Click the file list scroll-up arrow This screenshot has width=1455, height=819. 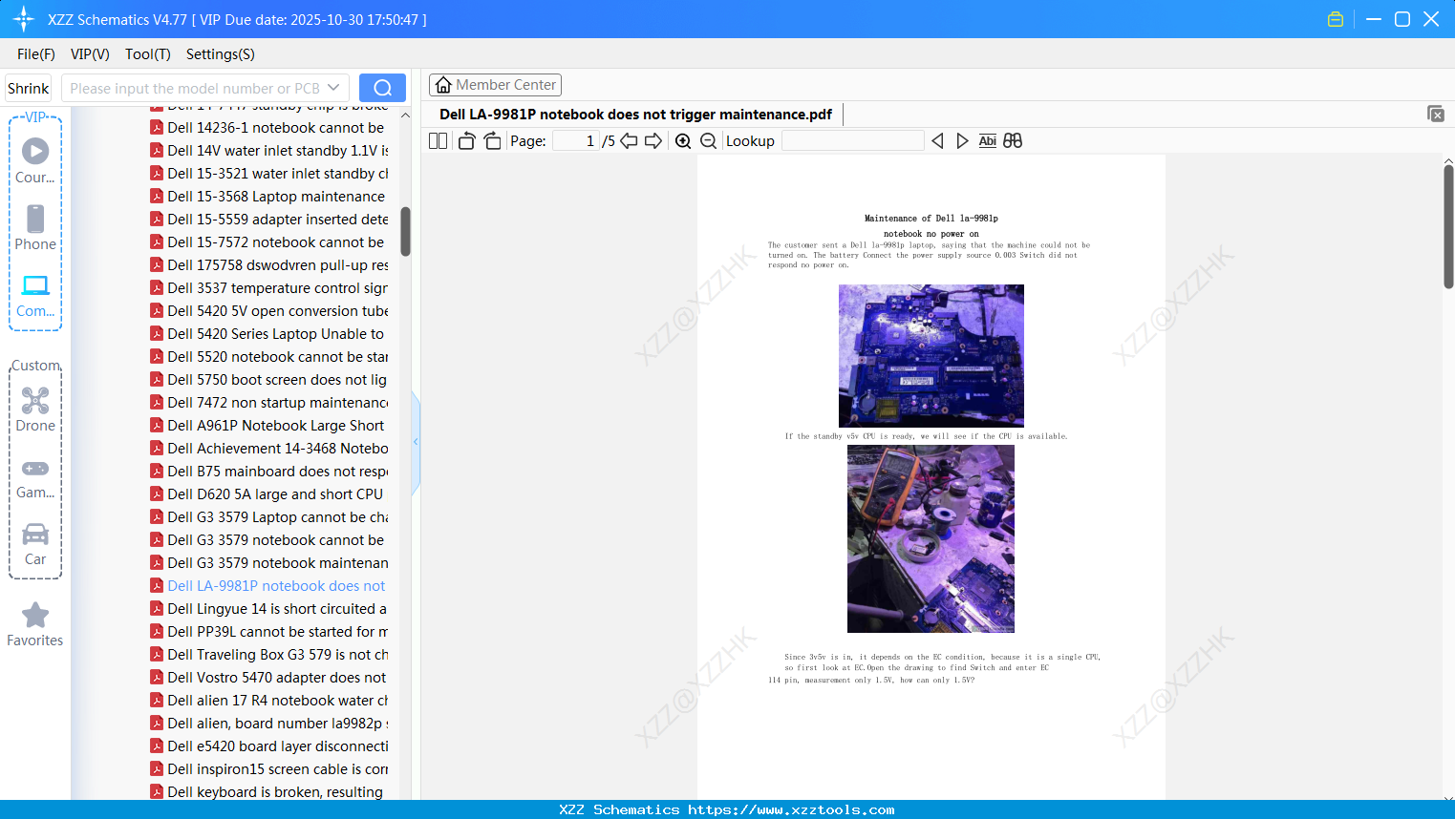[x=405, y=115]
